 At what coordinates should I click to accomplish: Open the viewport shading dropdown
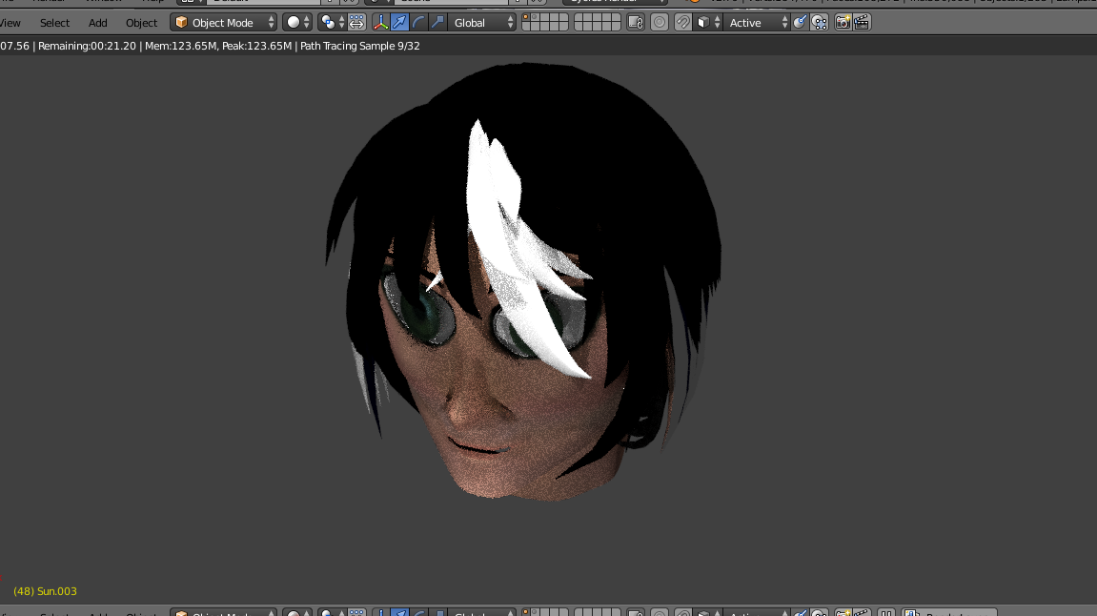pos(297,22)
